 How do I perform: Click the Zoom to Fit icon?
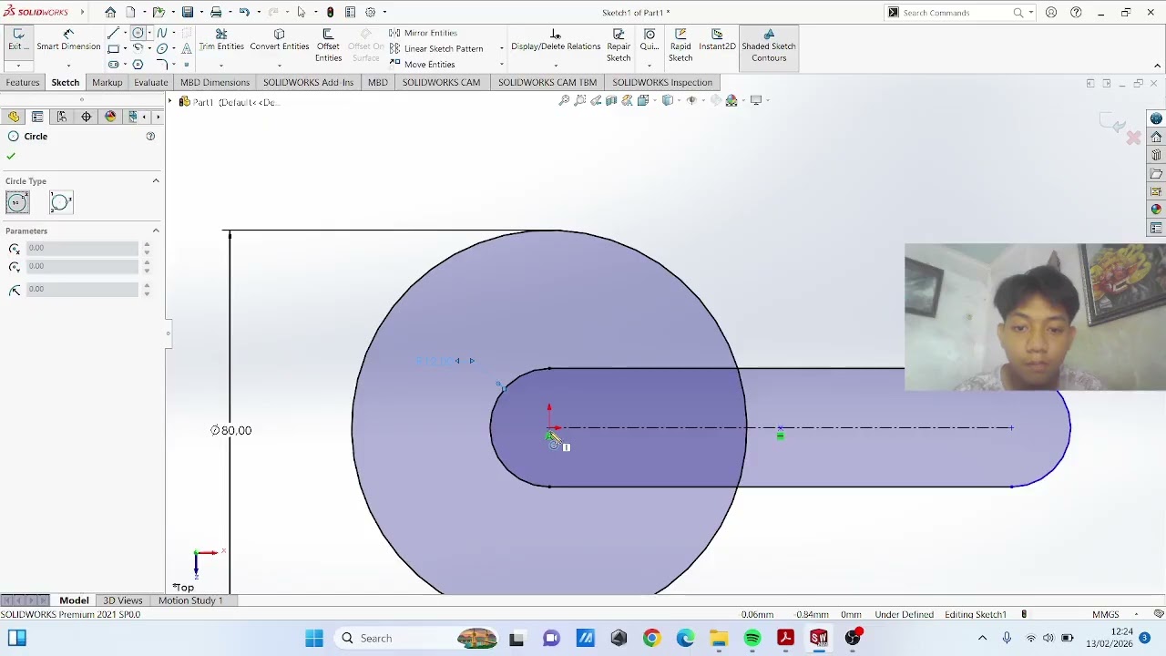tap(564, 100)
